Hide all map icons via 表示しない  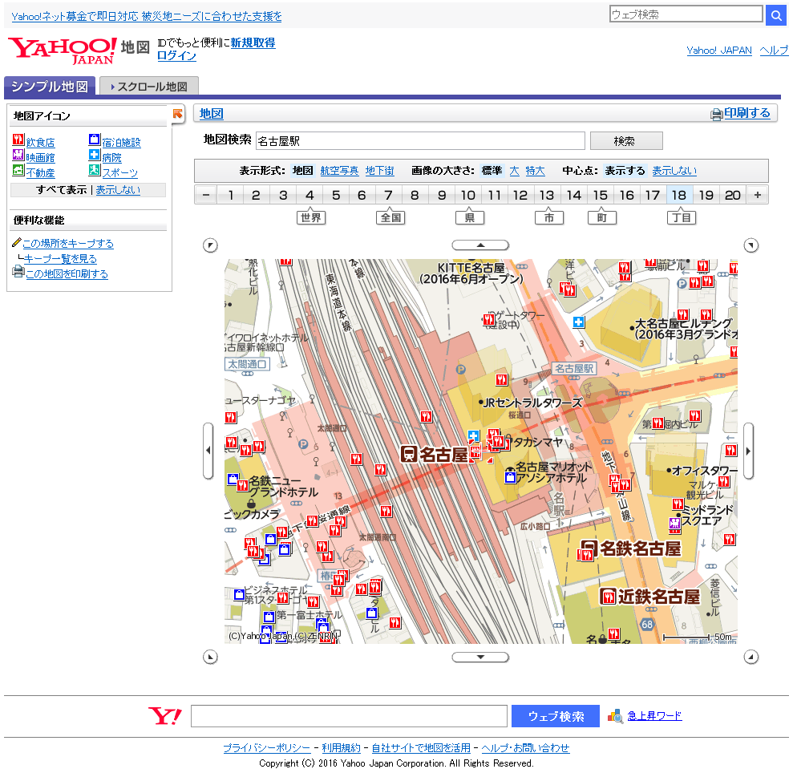click(x=118, y=190)
